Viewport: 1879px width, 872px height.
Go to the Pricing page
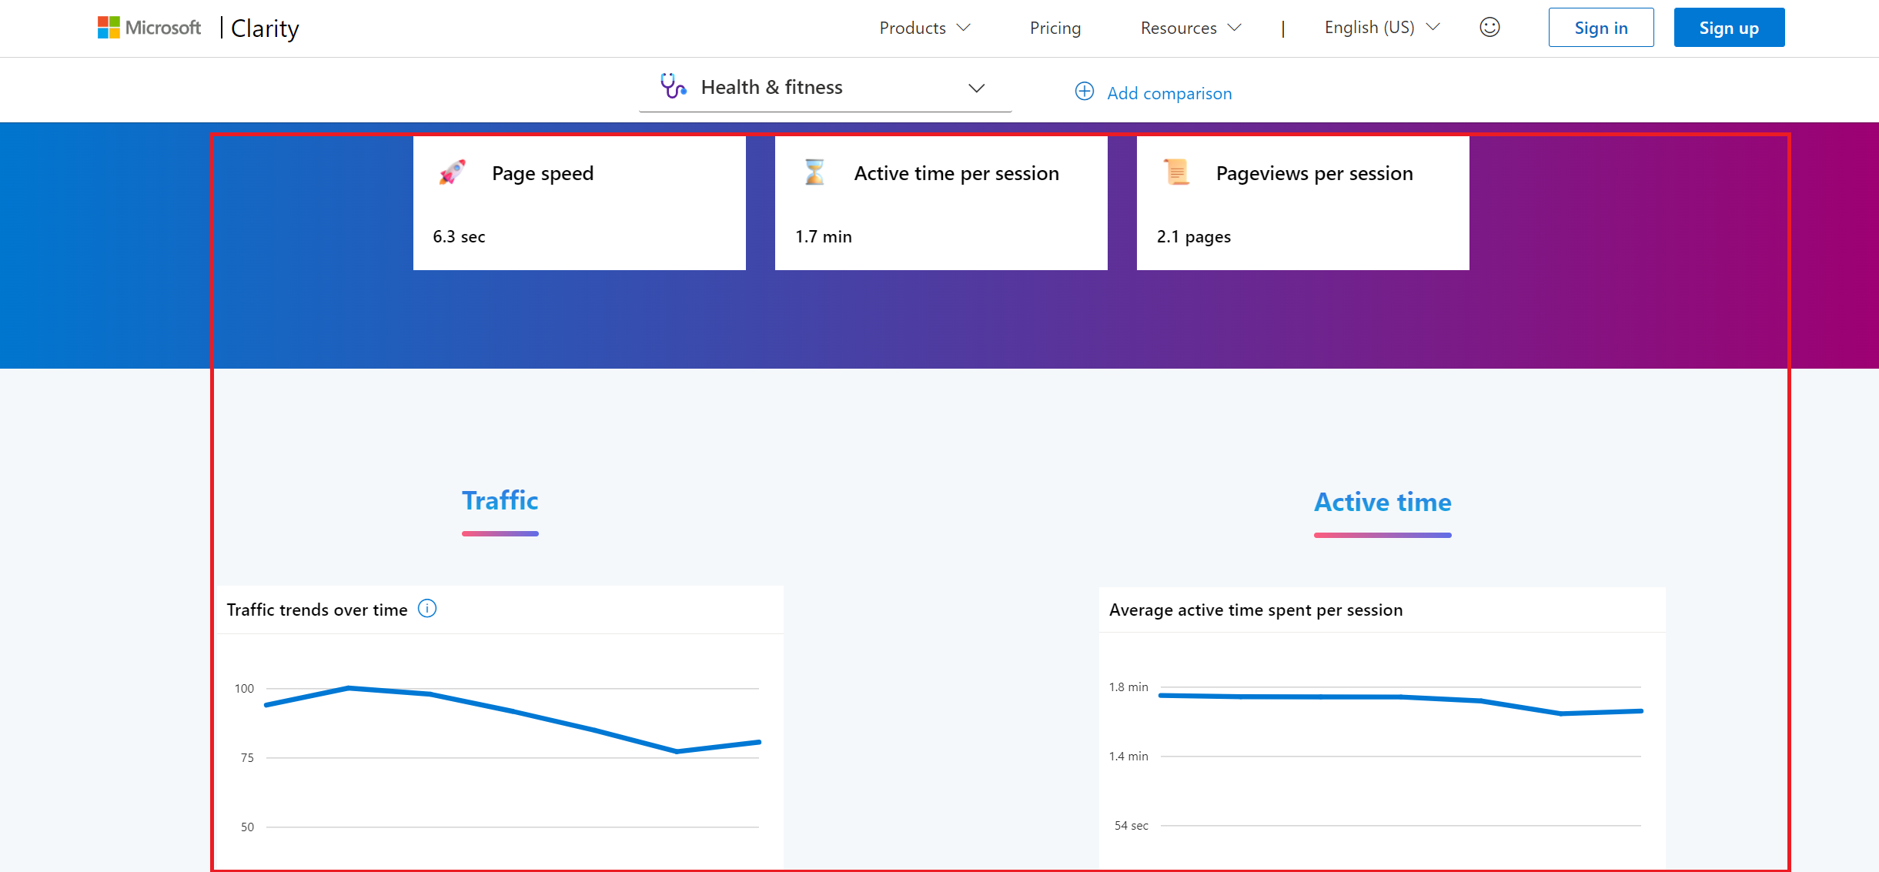1055,28
